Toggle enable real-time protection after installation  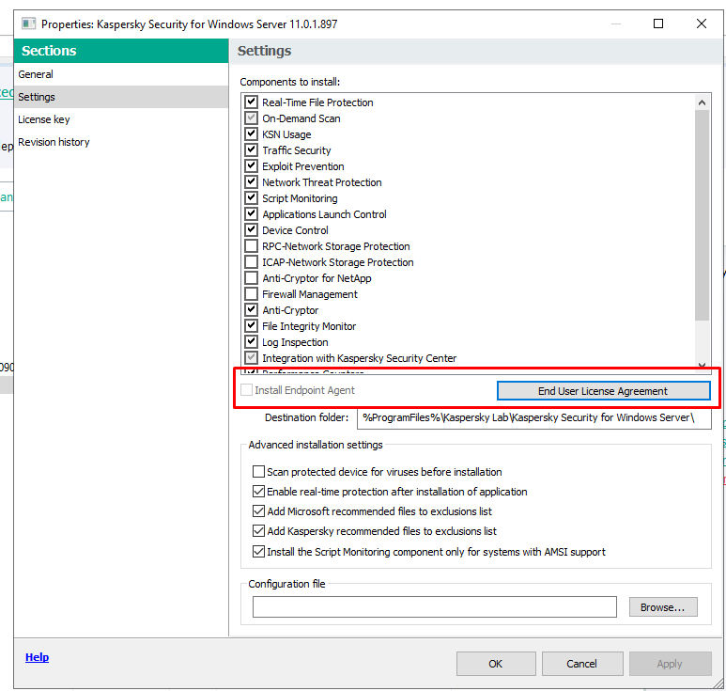[x=258, y=492]
